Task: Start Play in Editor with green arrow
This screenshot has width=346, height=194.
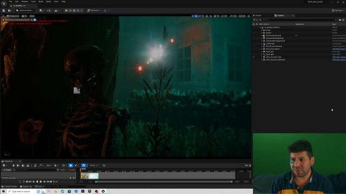Action: (x=66, y=11)
